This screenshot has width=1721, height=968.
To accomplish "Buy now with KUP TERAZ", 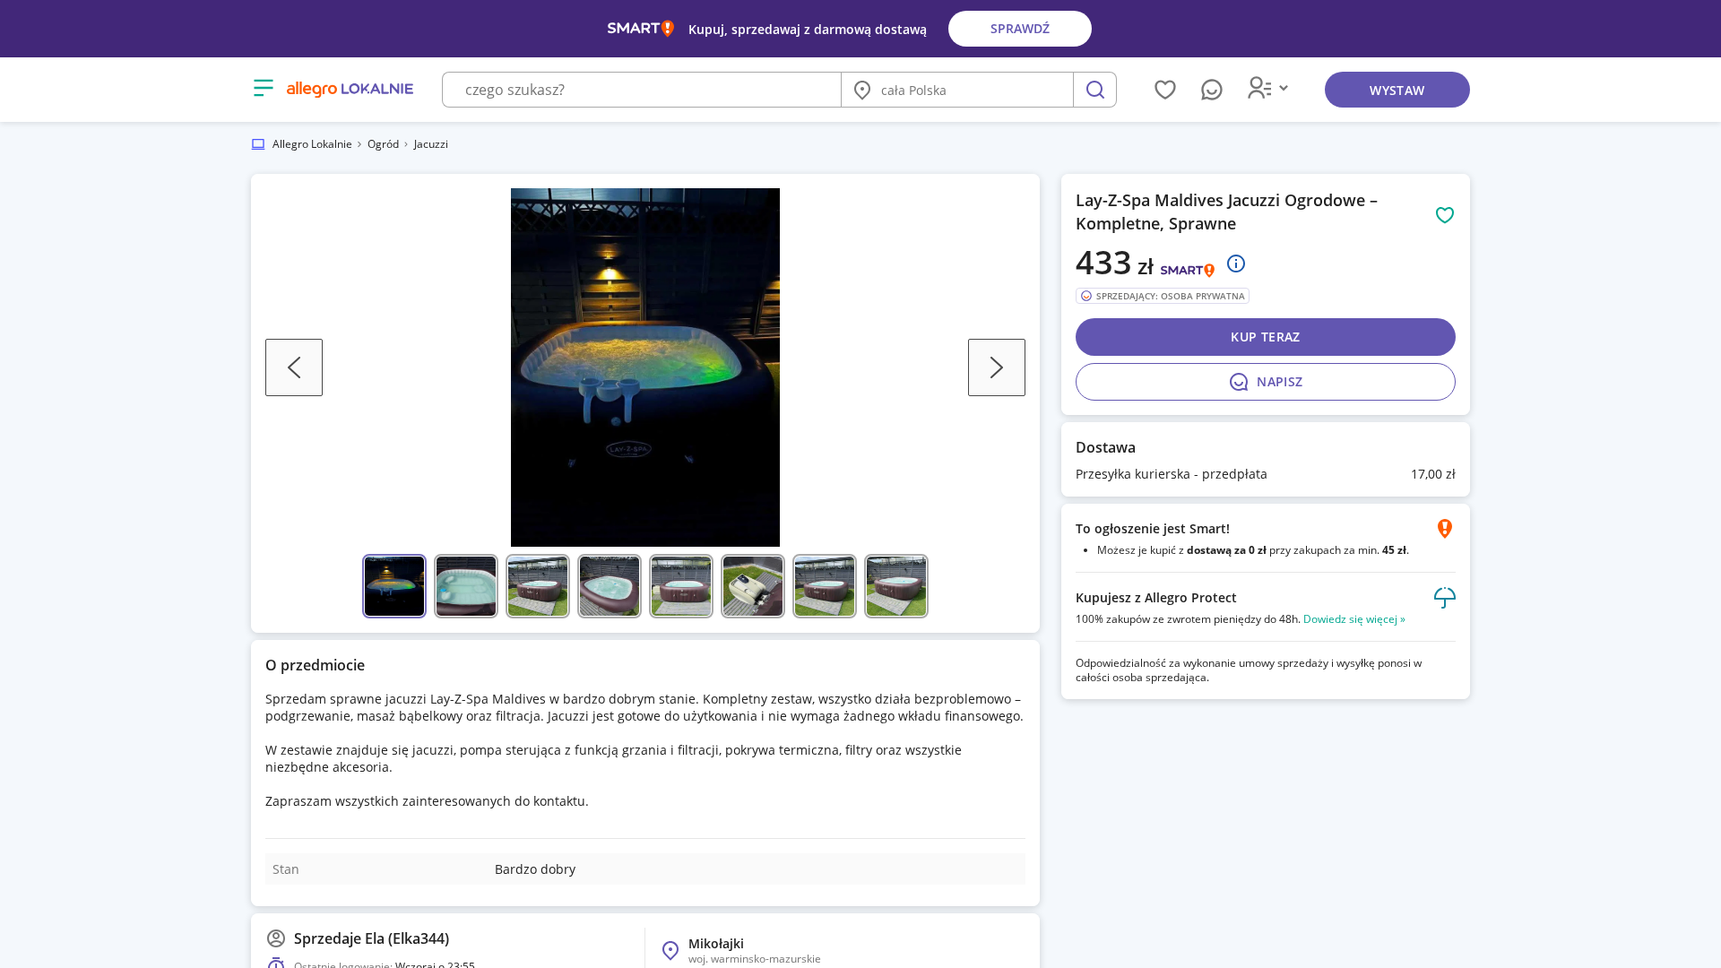I will pos(1265,337).
